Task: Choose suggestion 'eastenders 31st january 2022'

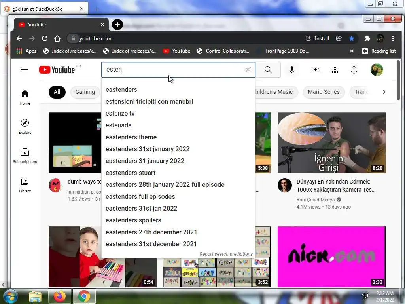Action: (x=178, y=149)
